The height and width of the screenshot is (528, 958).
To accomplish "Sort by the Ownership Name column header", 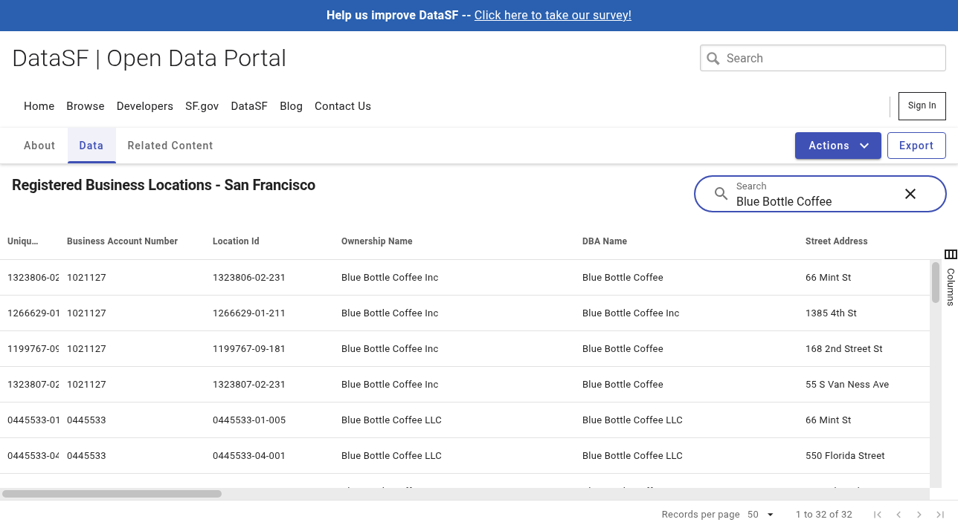I will (x=376, y=241).
